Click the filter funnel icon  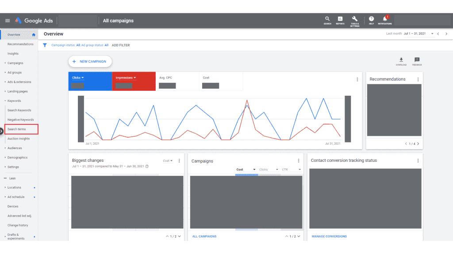pos(45,45)
